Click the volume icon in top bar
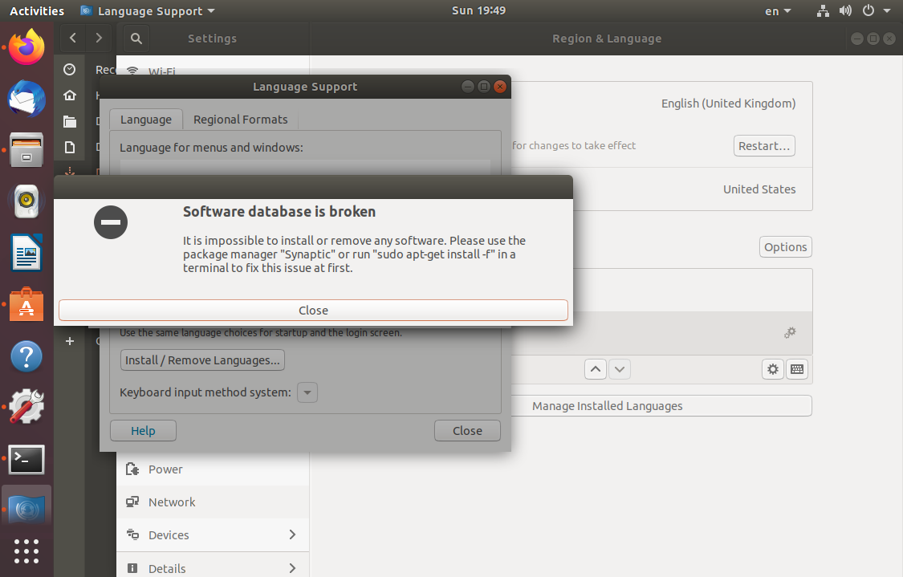Image resolution: width=903 pixels, height=577 pixels. tap(845, 11)
